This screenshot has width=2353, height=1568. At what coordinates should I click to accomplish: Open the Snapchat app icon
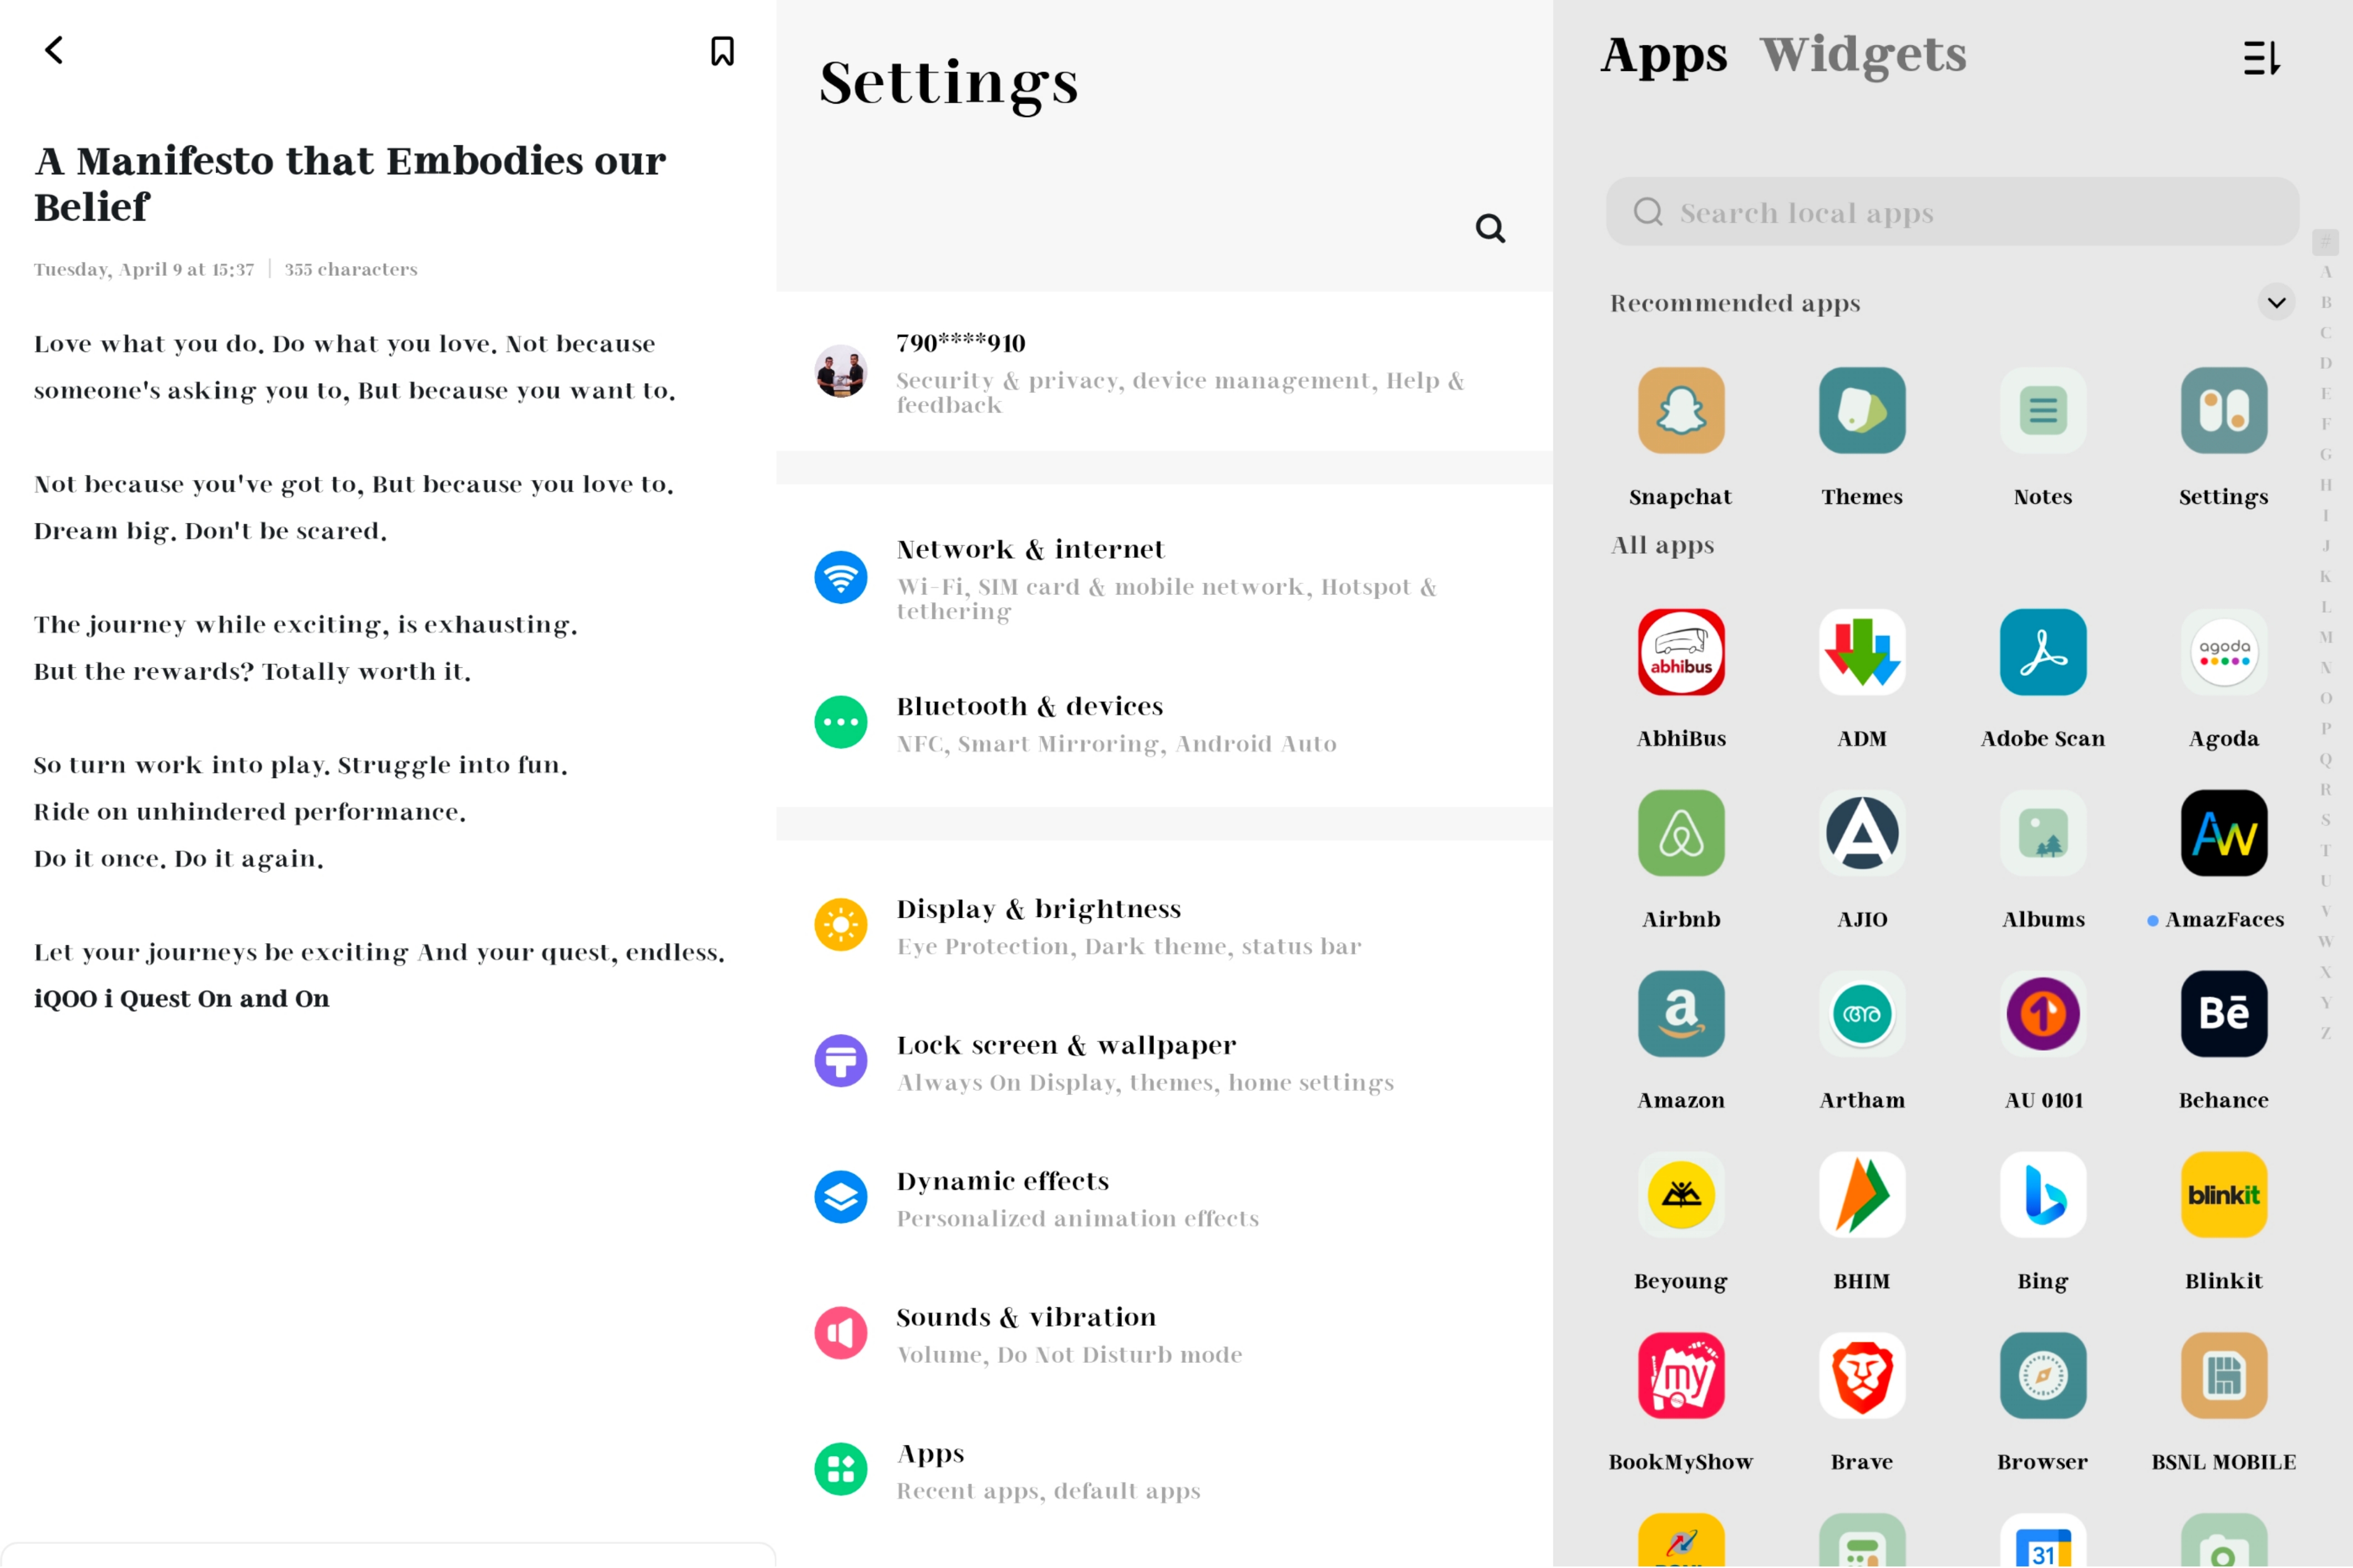pos(1681,410)
